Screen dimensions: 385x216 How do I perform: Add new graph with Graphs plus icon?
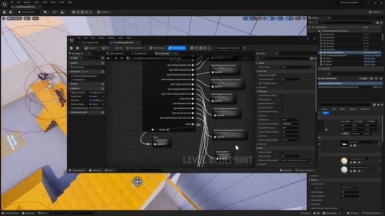pyautogui.click(x=103, y=63)
